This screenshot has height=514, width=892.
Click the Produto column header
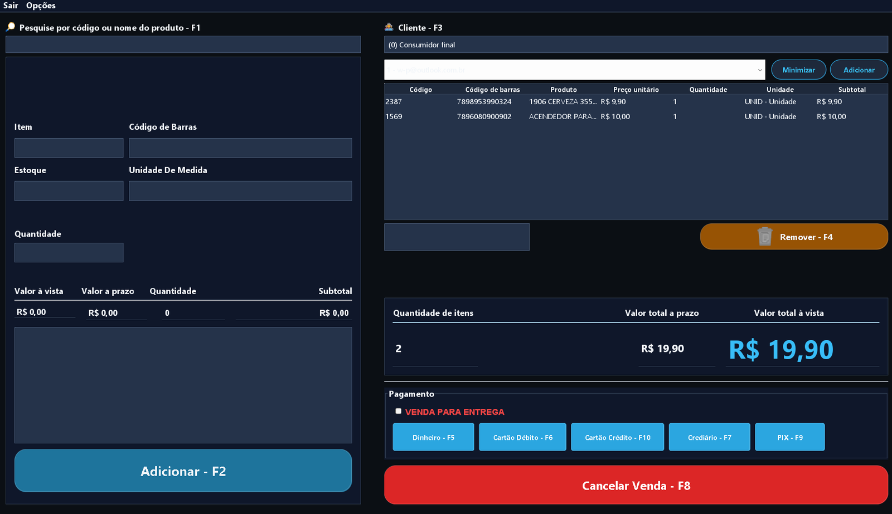pos(564,89)
